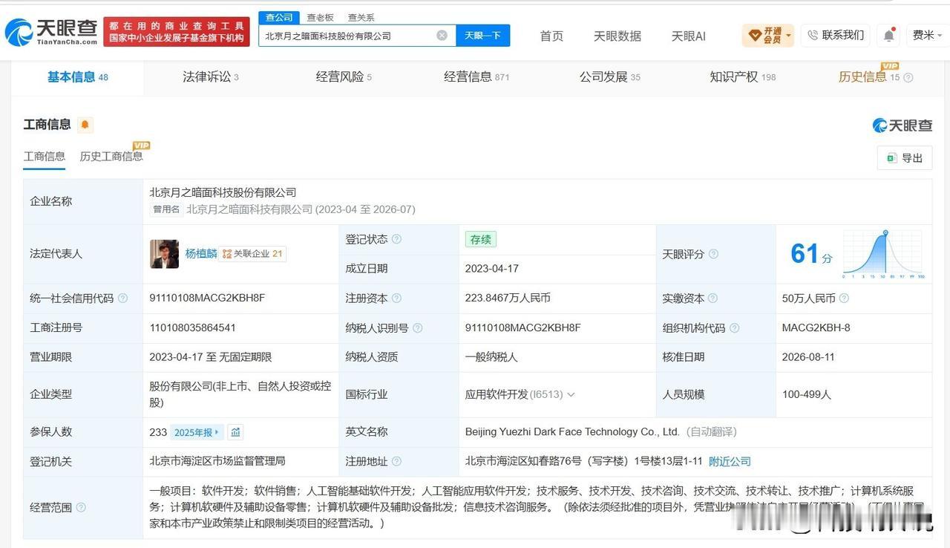Select the registration number 110108035864541
The image size is (950, 548).
pyautogui.click(x=193, y=327)
